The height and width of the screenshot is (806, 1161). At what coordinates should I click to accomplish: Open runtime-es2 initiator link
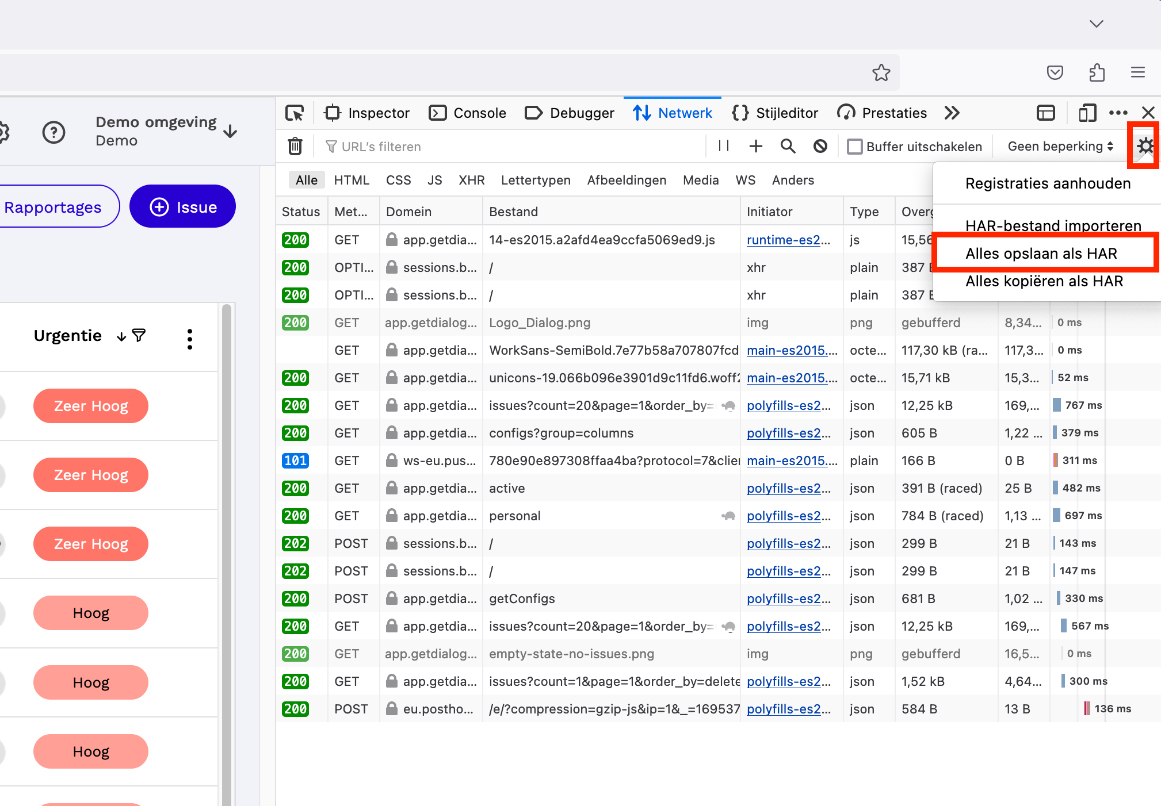tap(788, 240)
